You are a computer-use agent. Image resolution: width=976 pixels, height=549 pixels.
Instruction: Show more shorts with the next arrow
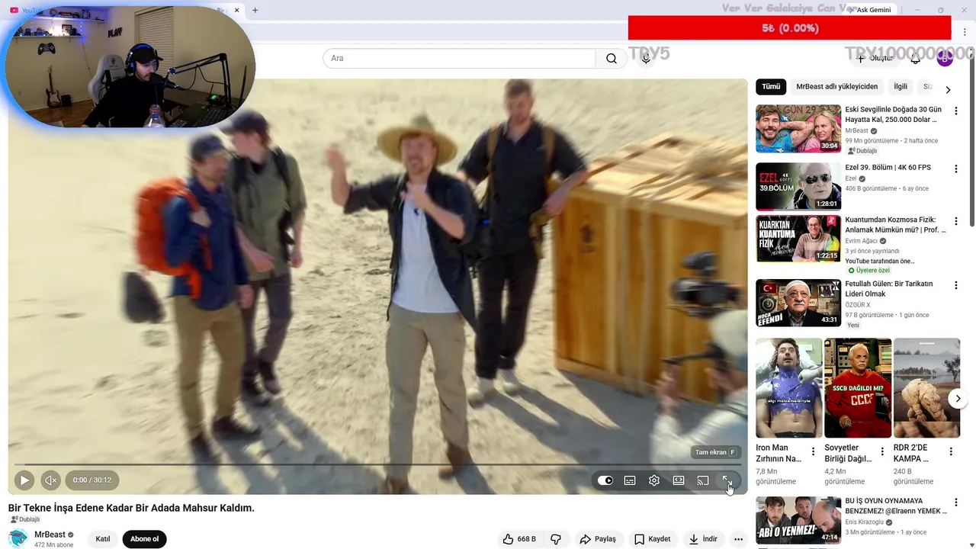point(958,399)
